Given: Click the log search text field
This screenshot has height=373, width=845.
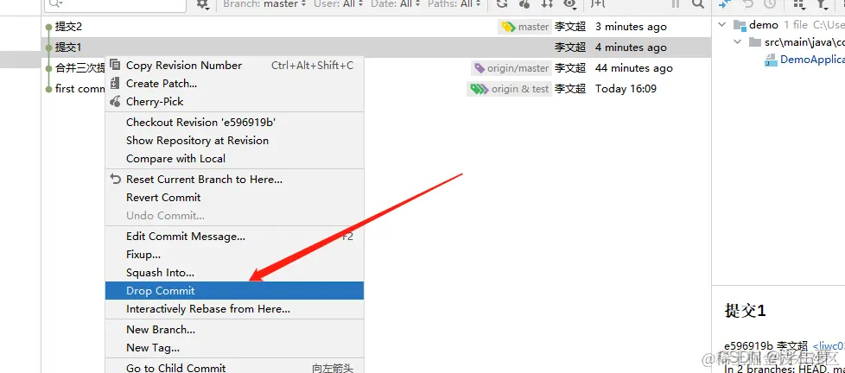Looking at the screenshot, I should point(115,3).
